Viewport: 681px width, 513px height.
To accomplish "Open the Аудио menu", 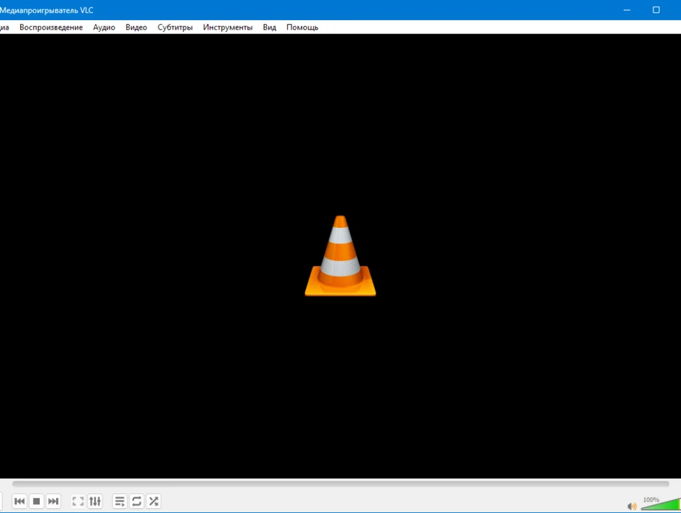I will click(104, 28).
